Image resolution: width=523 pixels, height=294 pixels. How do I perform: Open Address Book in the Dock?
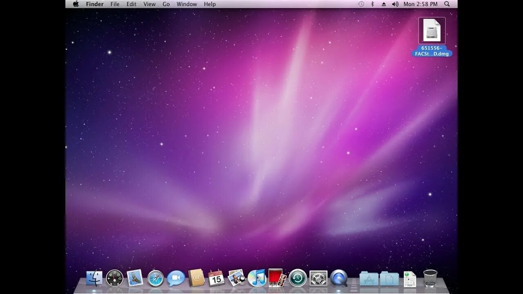click(x=196, y=278)
